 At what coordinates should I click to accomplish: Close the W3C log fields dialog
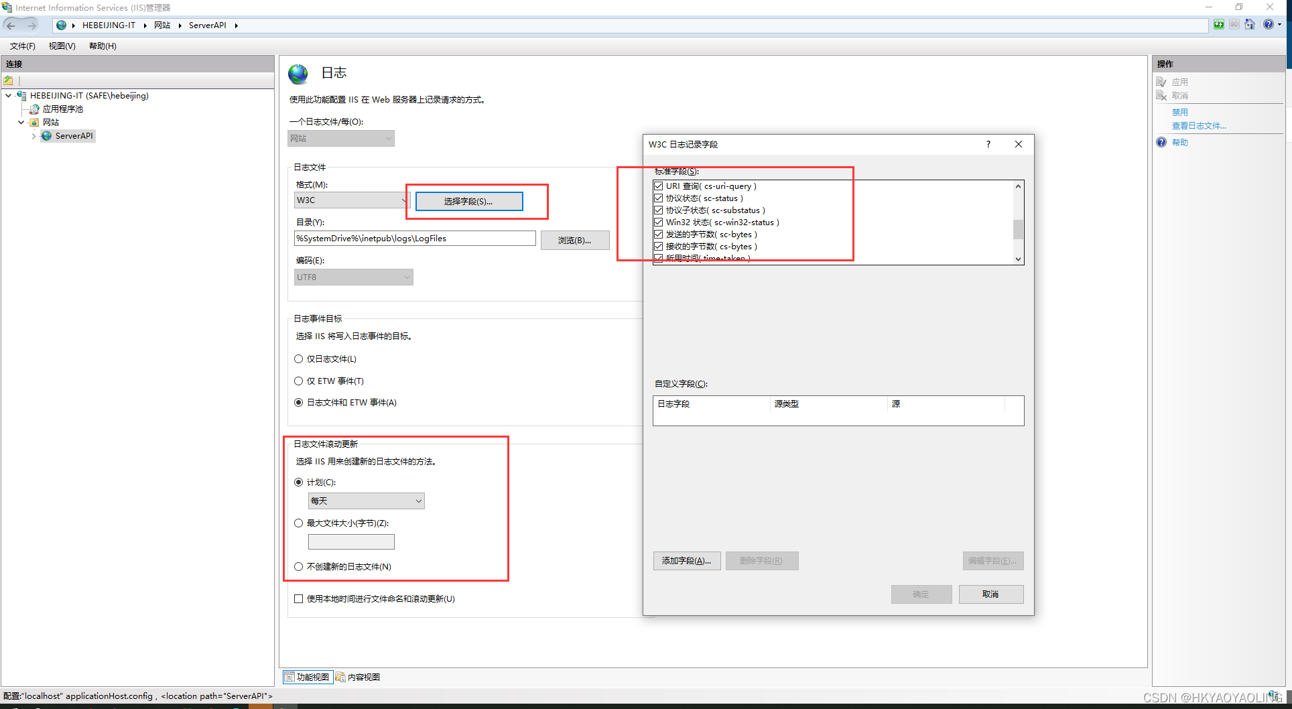coord(1019,144)
